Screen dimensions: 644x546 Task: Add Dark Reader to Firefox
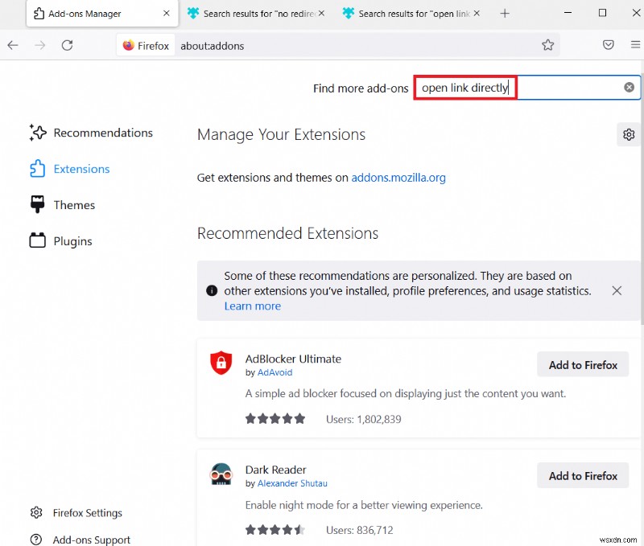[583, 476]
